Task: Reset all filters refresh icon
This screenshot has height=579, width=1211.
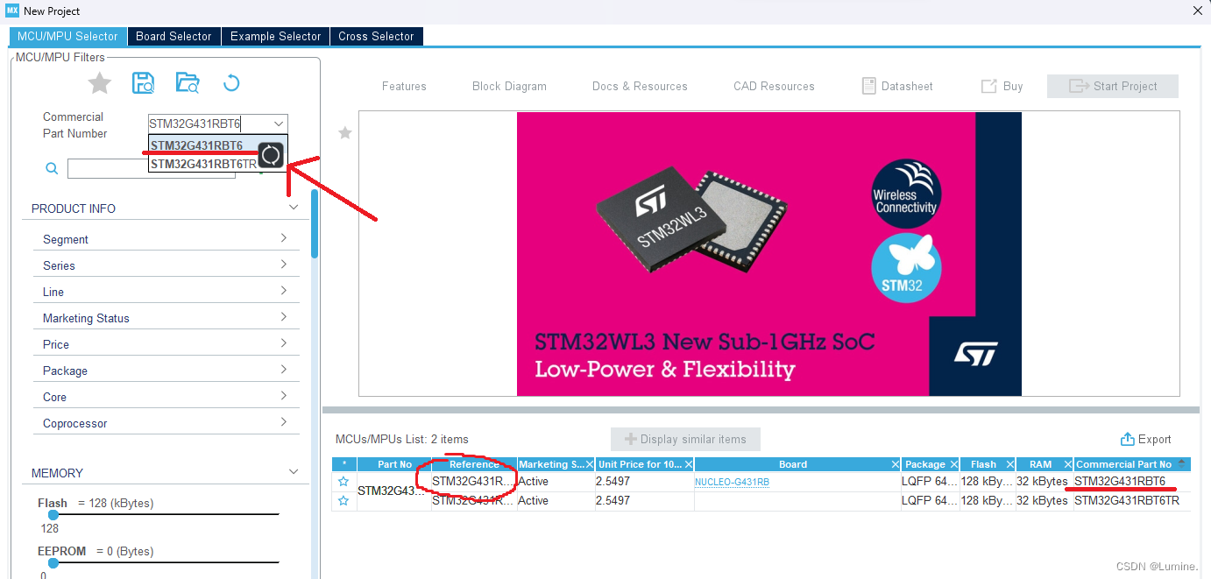Action: click(x=231, y=83)
